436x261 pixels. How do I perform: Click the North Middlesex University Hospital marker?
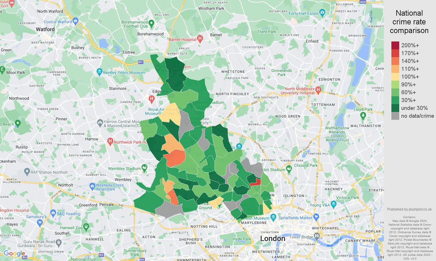point(318,90)
